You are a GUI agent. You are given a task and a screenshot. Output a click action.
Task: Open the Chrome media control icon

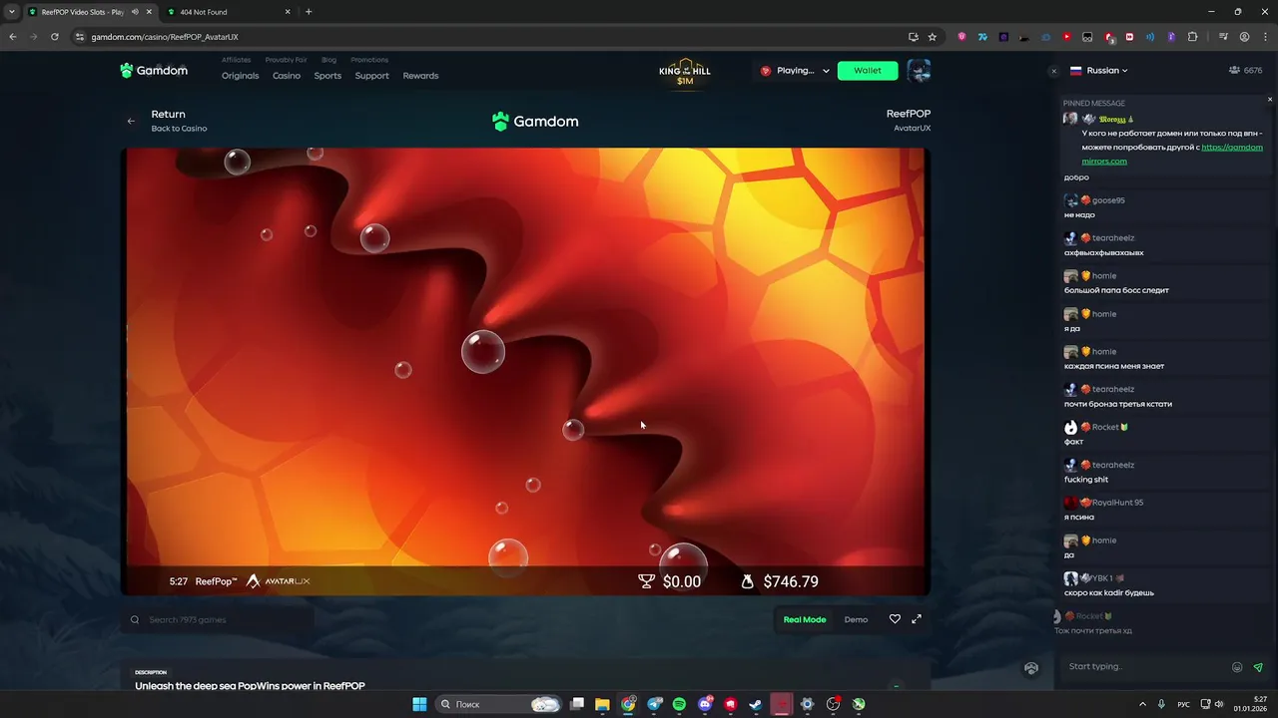[x=1223, y=37]
